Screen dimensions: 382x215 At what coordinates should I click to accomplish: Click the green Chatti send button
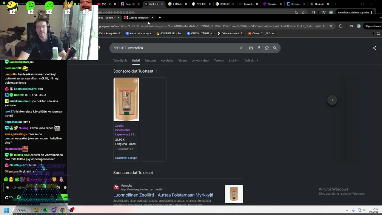63,197
